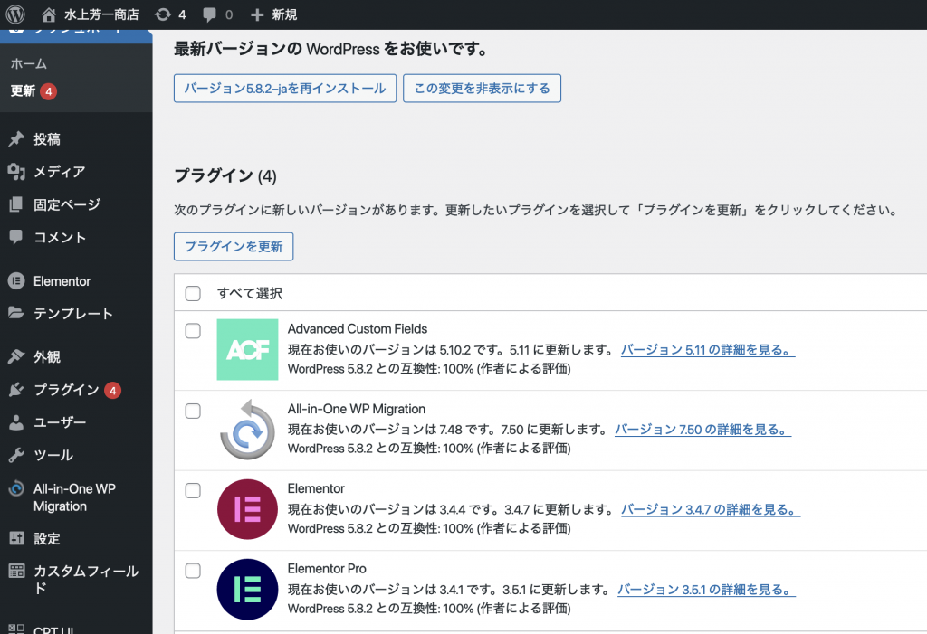Click the All-in-One WP Migration plugin logo
Viewport: 927px width, 634px height.
(247, 430)
